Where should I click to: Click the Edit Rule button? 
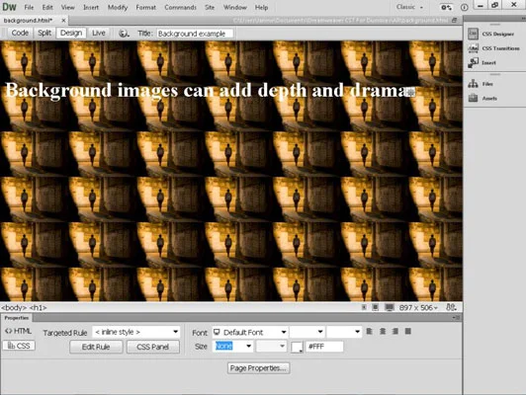[x=96, y=347]
